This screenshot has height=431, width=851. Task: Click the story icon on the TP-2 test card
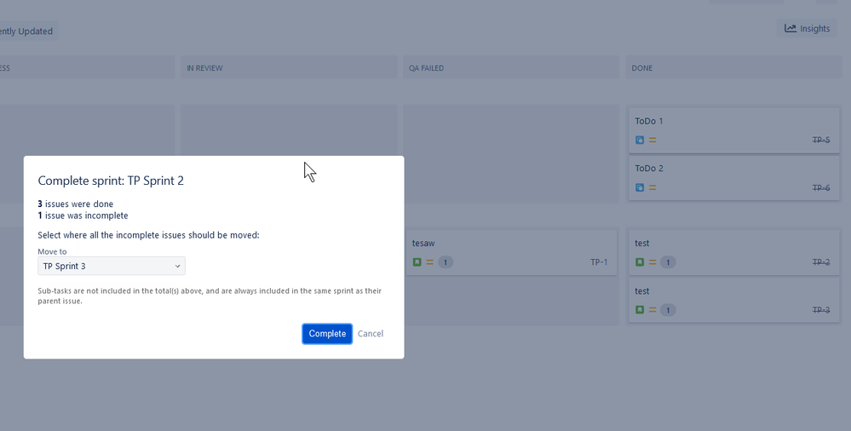640,262
